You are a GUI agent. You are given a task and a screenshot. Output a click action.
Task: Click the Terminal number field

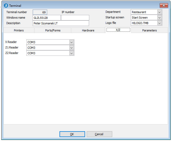[40, 12]
